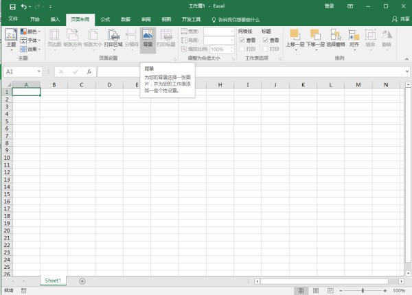Click the zoom out minus button
This screenshot has width=412, height=295.
coord(341,290)
